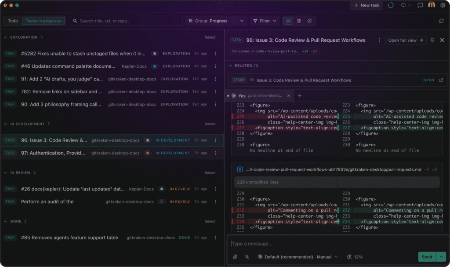Close the task detail panel

click(442, 40)
